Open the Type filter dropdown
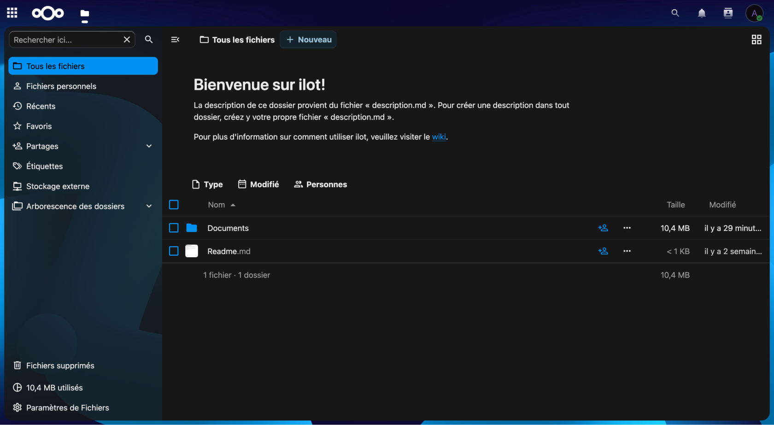The image size is (774, 425). point(207,184)
